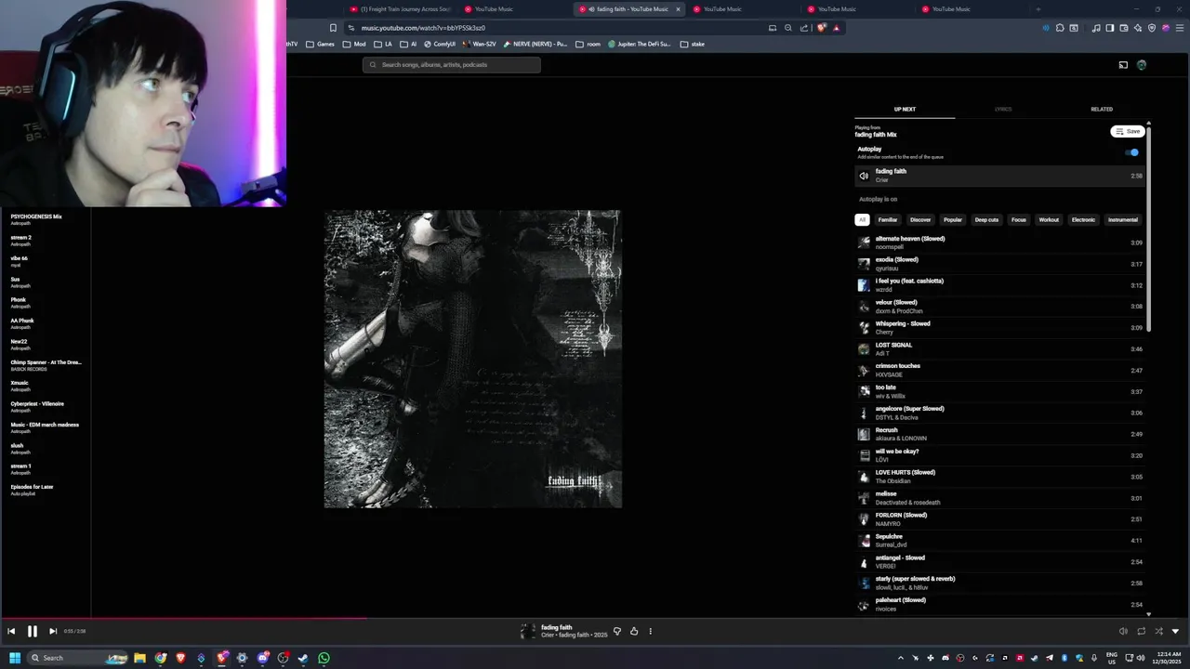Open the Cast to device icon
The height and width of the screenshot is (669, 1190).
1123,65
